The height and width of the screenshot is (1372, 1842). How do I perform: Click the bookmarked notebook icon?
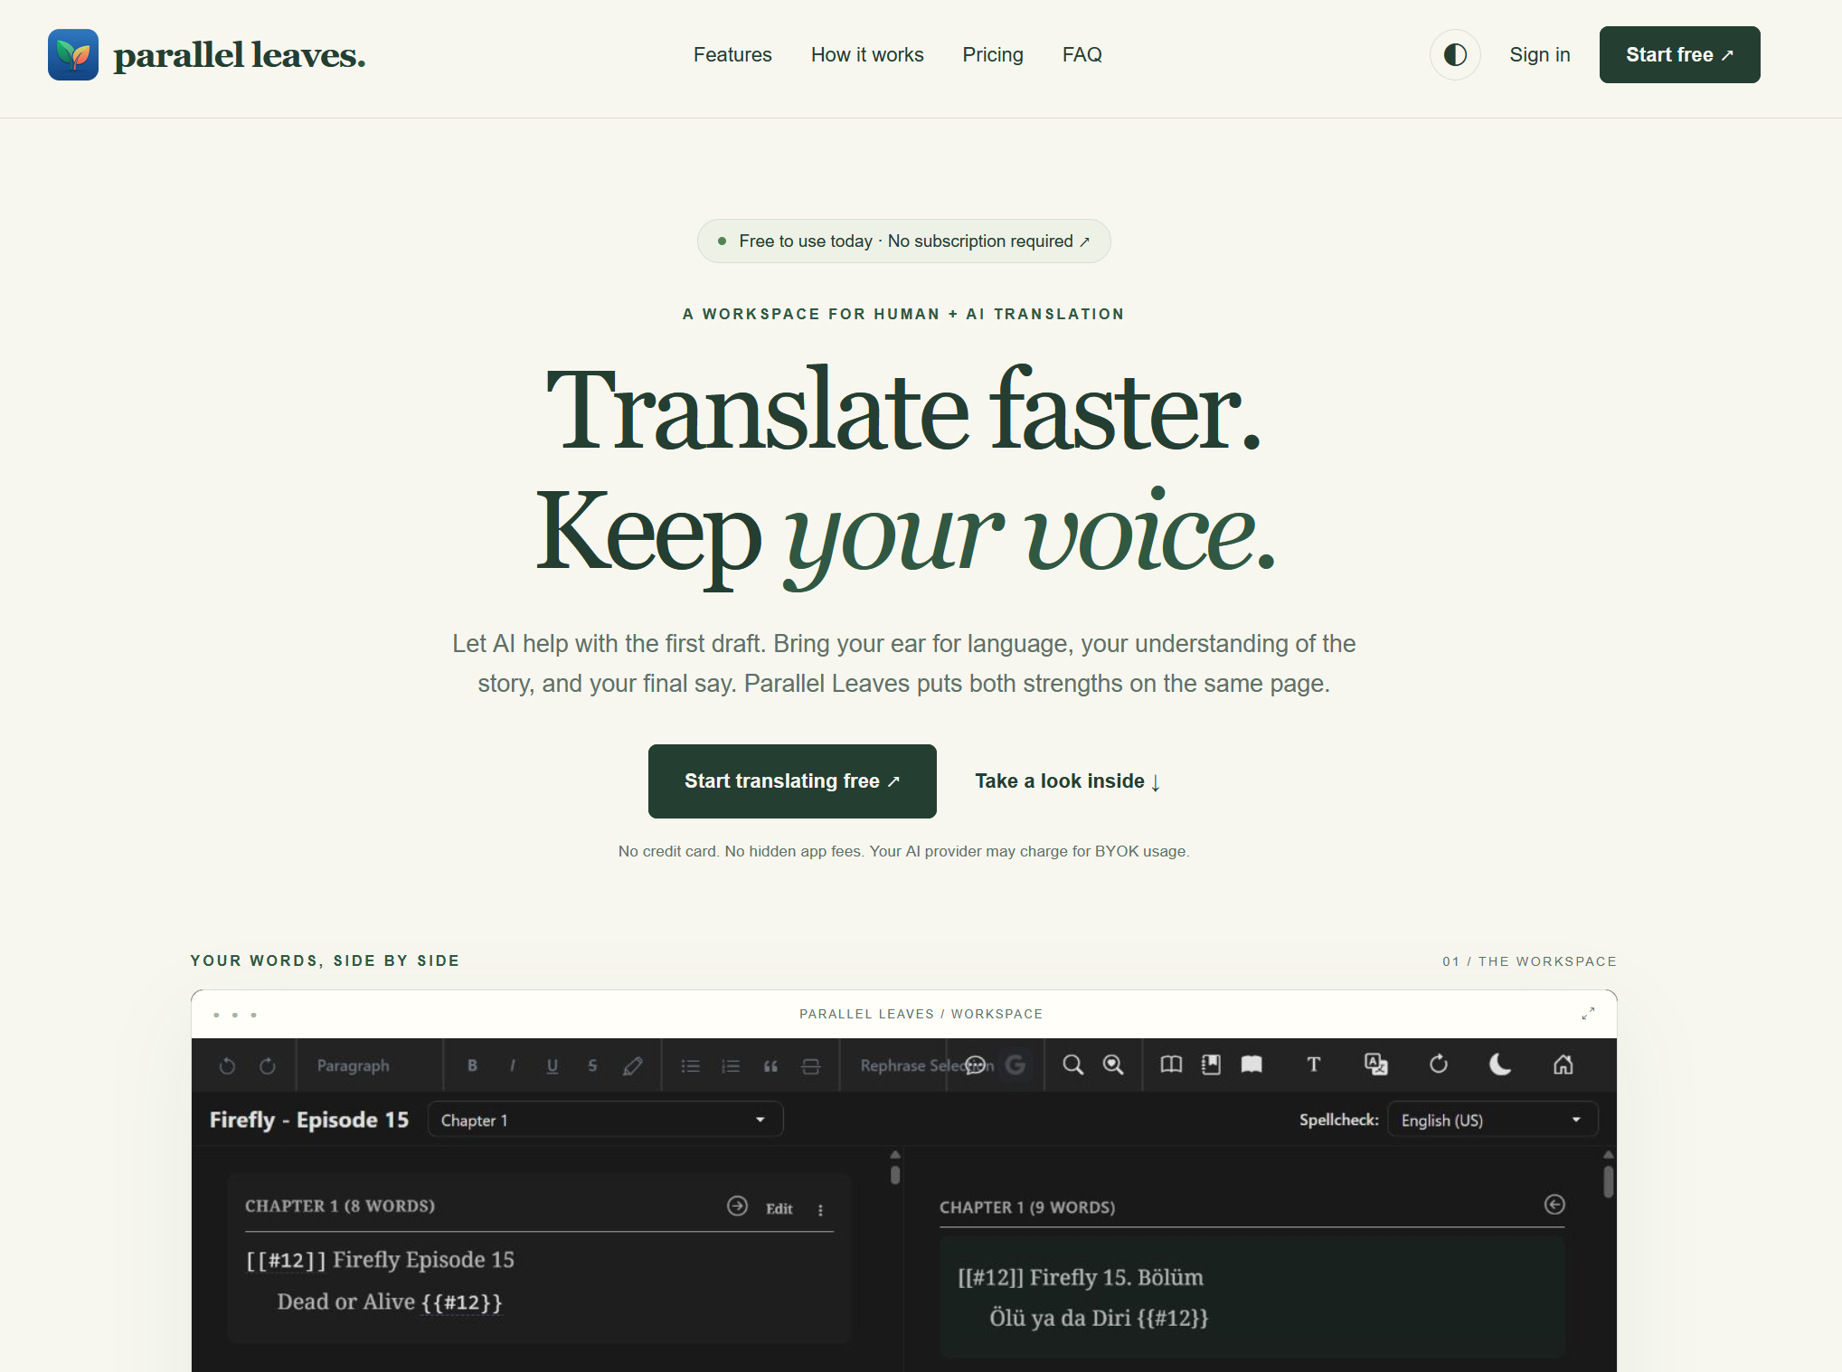[x=1211, y=1064]
